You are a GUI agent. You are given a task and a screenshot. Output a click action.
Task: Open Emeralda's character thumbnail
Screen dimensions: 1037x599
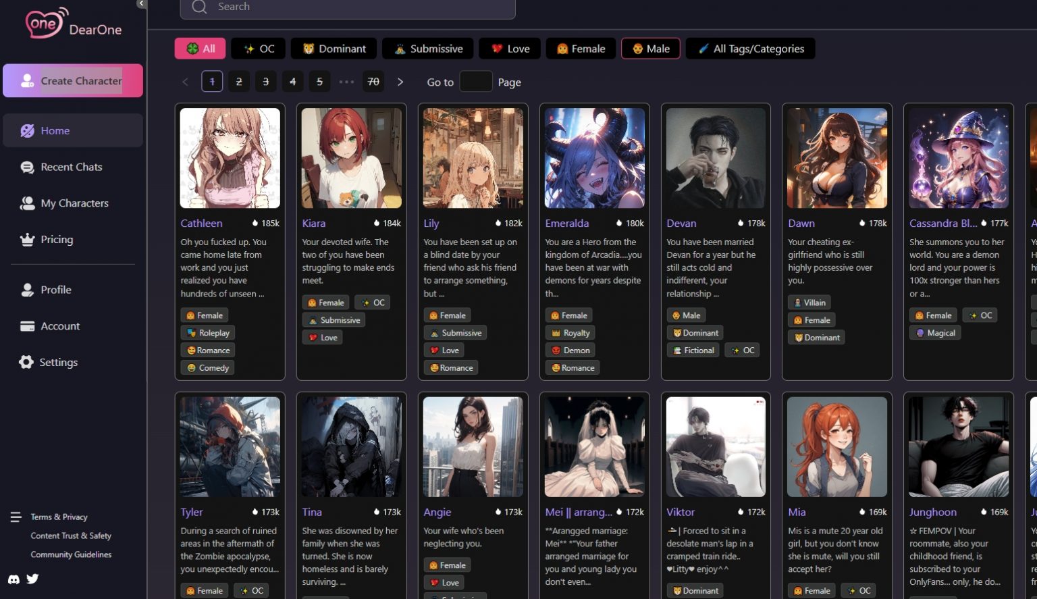coord(594,158)
